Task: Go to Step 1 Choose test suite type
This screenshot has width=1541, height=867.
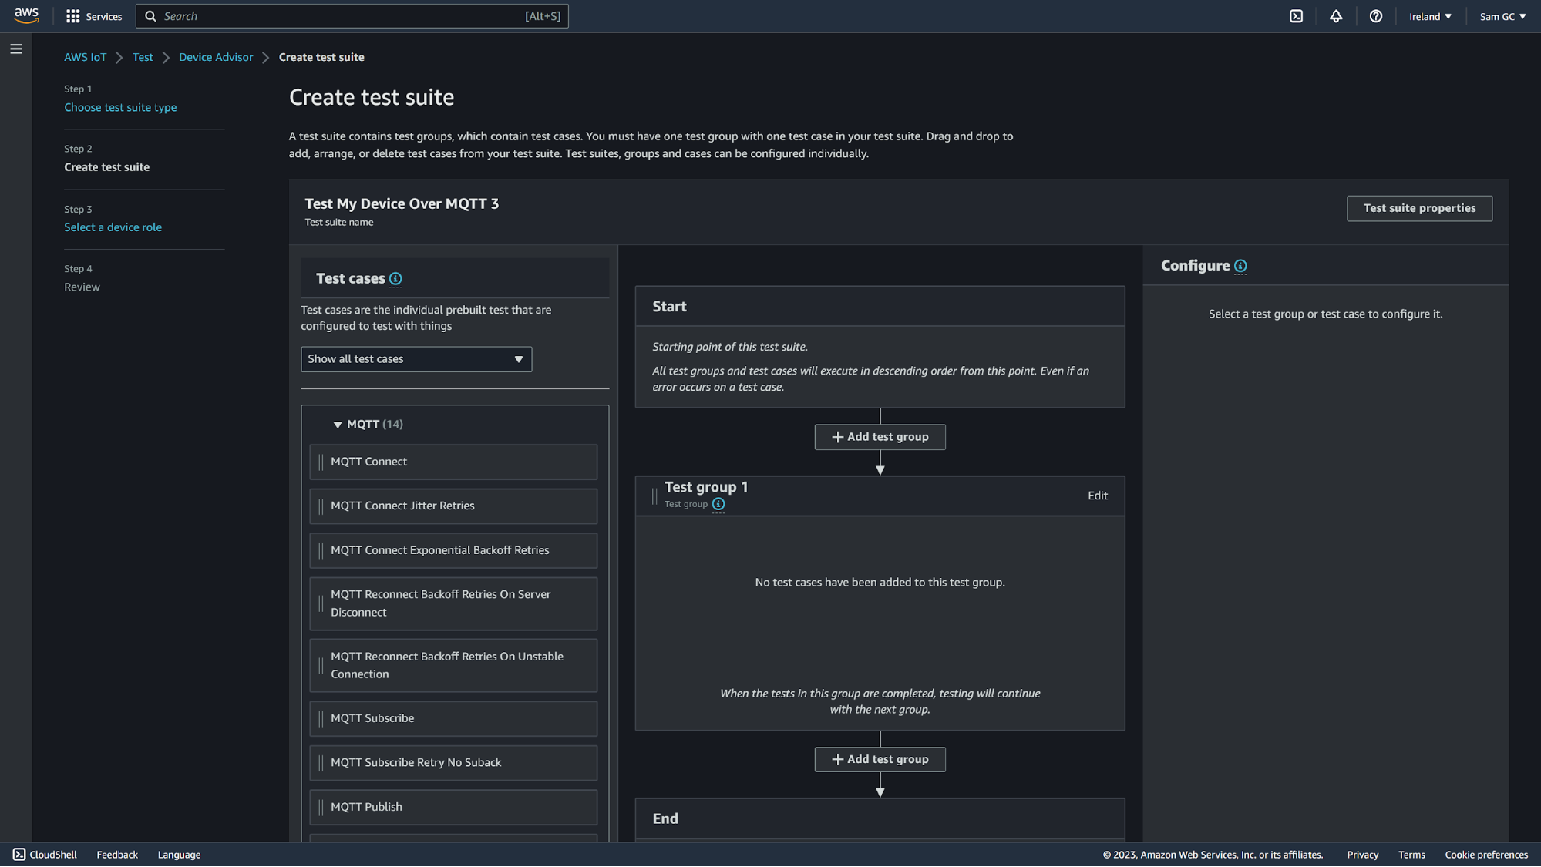Action: click(120, 107)
